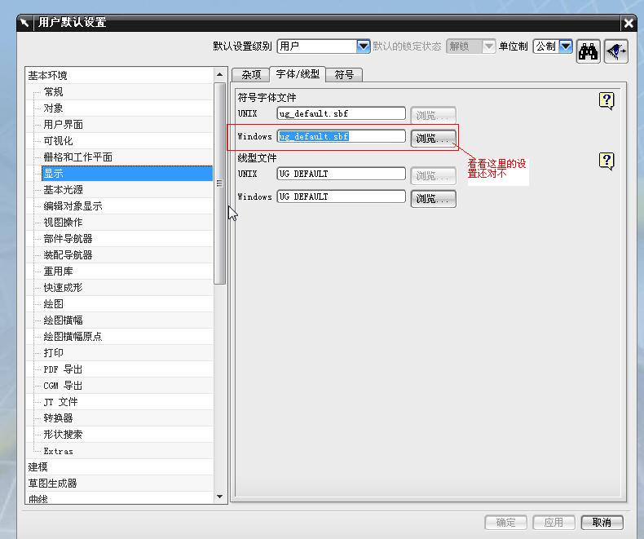Switch to the 符号 tab

[344, 75]
